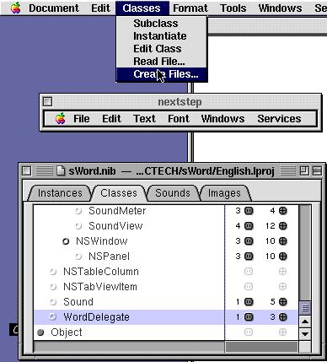Screen dimensions: 327x362
Task: Click the vertical scrollbar up arrow
Action: 305,321
